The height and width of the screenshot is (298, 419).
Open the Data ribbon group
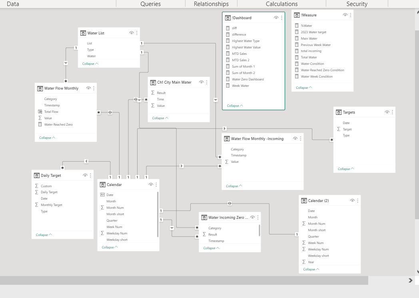click(x=13, y=4)
